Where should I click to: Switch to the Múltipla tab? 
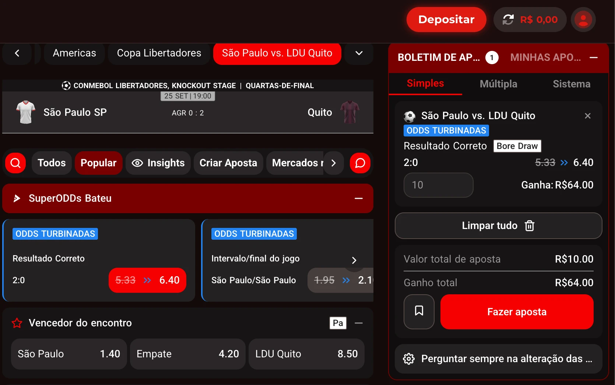(498, 84)
